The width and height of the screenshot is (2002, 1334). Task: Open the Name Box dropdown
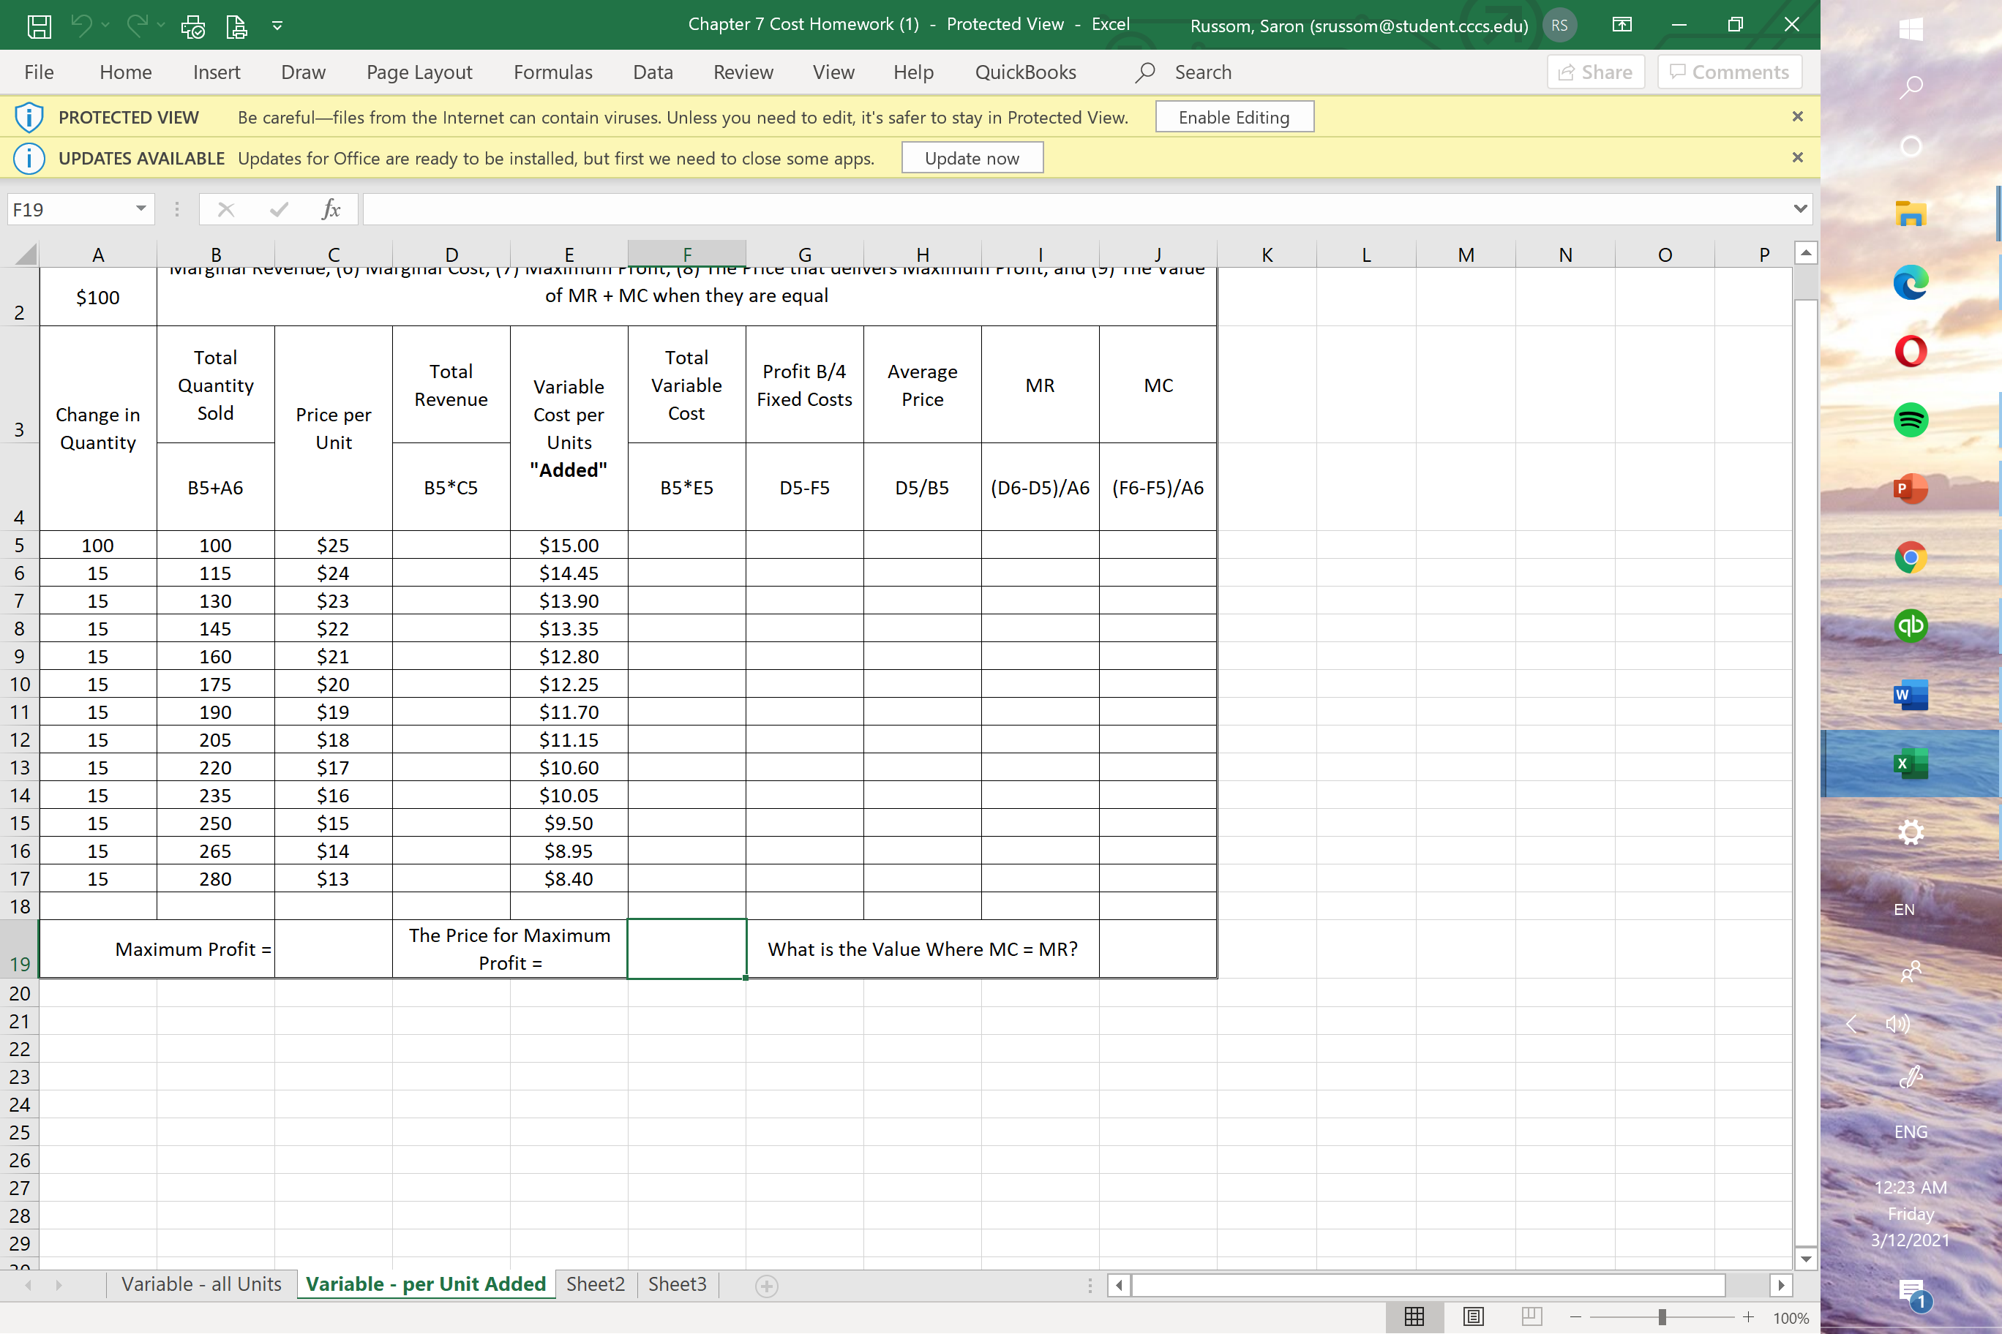click(141, 208)
